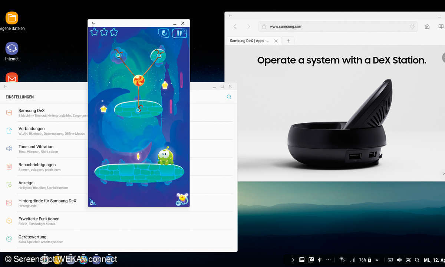Tap the yellow star at game's left edge

[103, 109]
